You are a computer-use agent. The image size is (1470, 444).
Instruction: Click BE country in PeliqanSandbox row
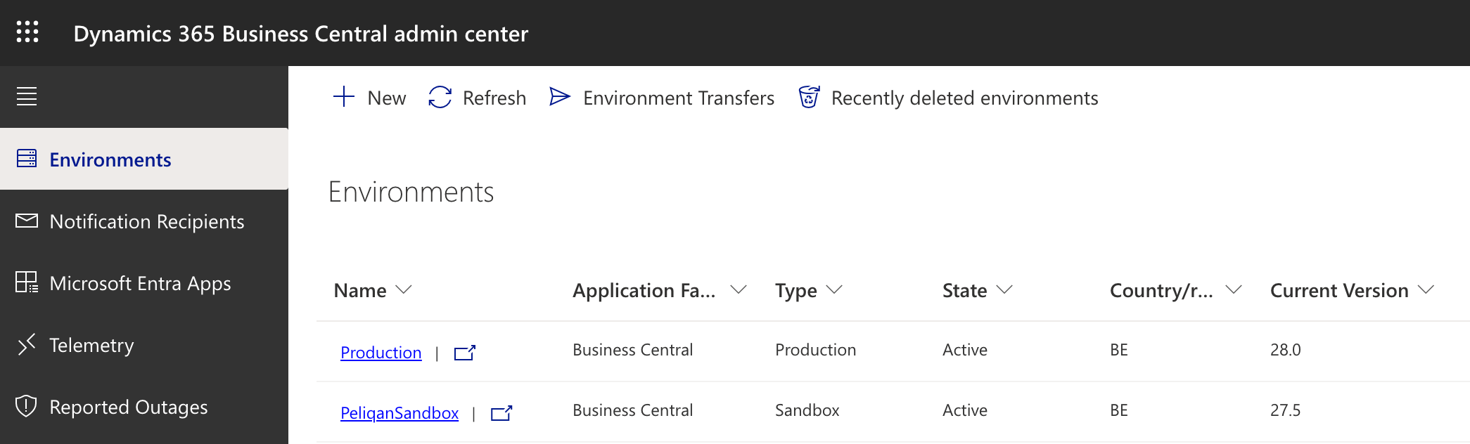click(x=1119, y=410)
